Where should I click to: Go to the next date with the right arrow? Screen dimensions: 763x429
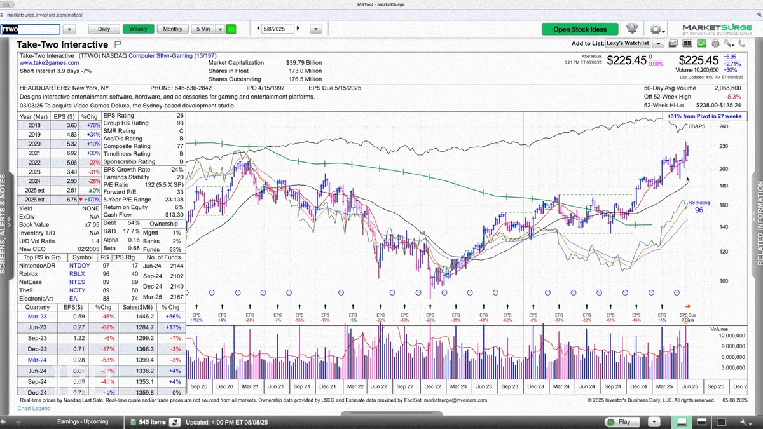298,29
